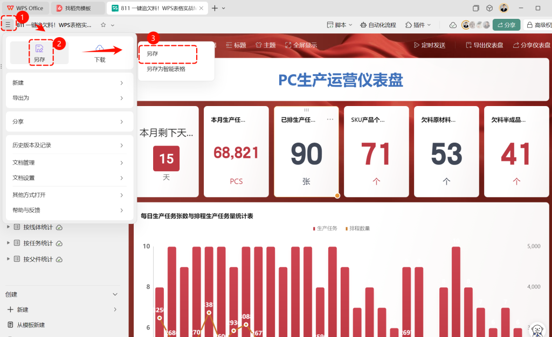Click 标题 title option on dashboard toolbar
The width and height of the screenshot is (552, 337).
[236, 45]
